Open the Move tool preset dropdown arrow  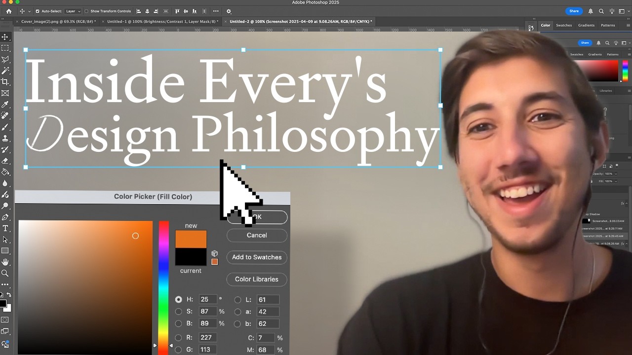point(29,11)
